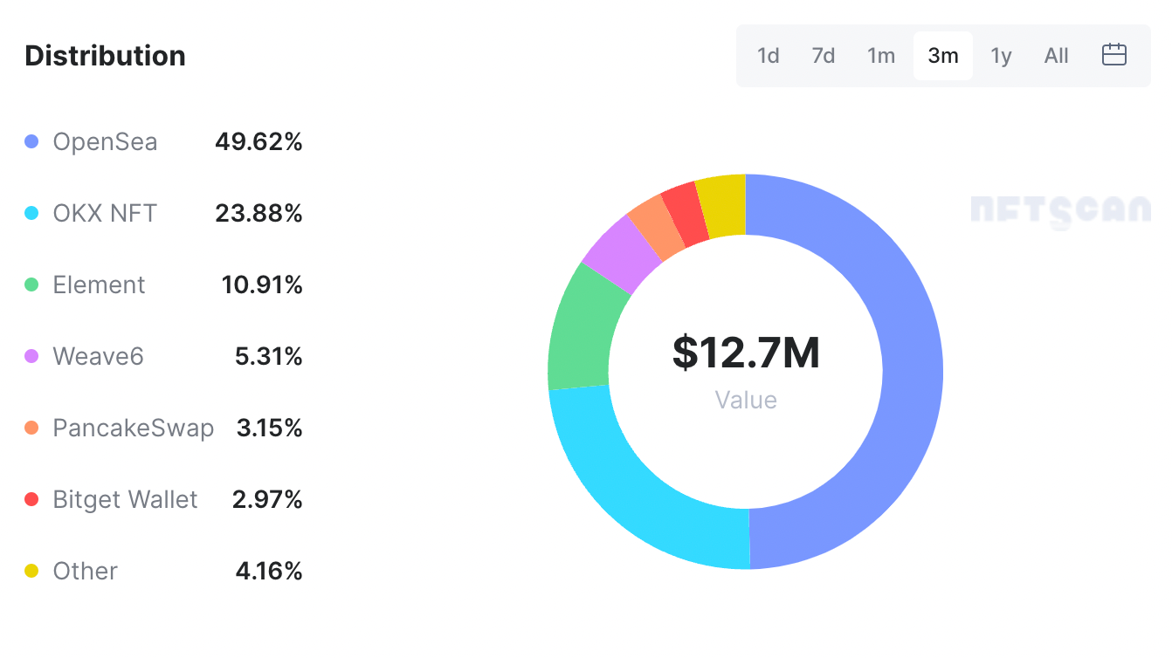This screenshot has height=658, width=1172.
Task: Click the 5.31% value
Action: point(269,356)
